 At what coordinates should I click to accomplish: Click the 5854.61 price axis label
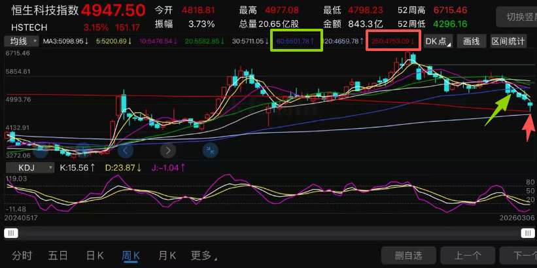pyautogui.click(x=18, y=71)
